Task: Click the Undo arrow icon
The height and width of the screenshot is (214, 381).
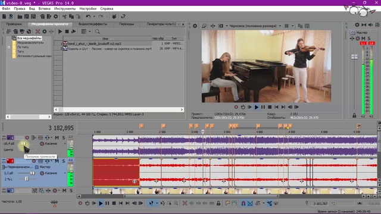Action: (88, 17)
